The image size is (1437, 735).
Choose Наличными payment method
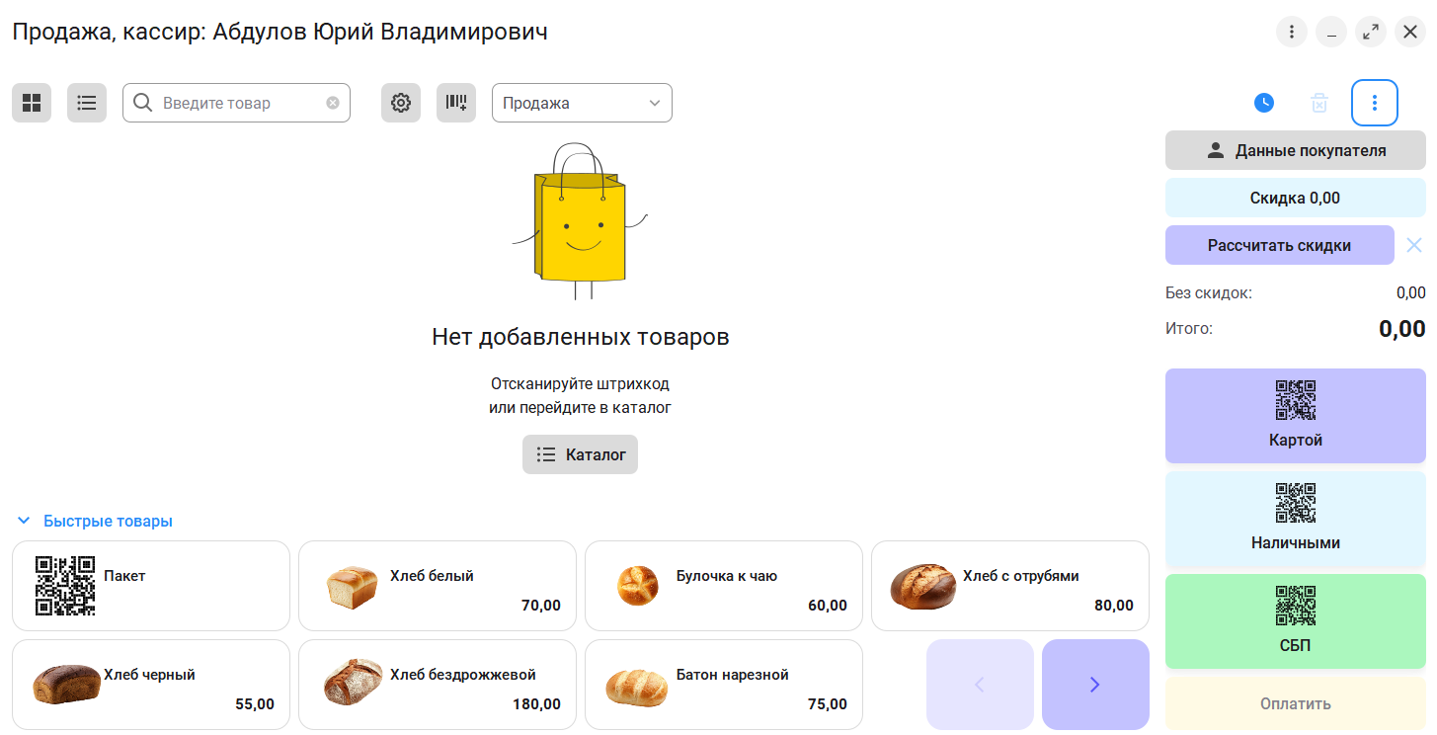(1295, 519)
